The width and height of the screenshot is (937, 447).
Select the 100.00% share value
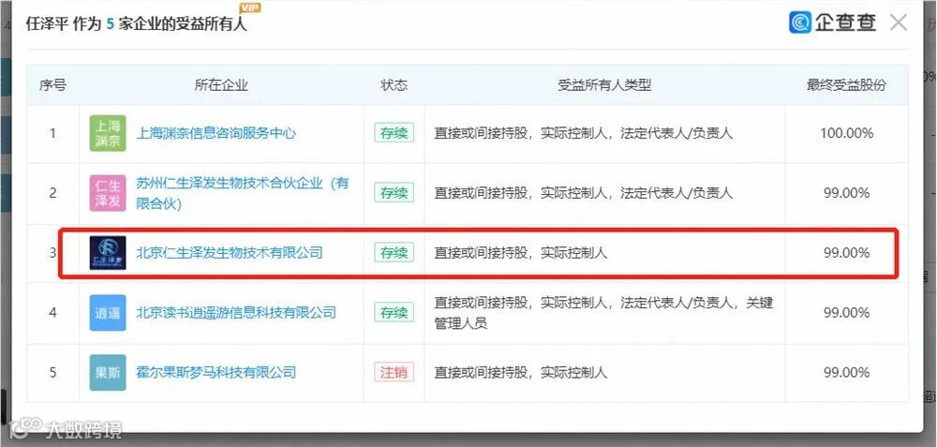847,133
